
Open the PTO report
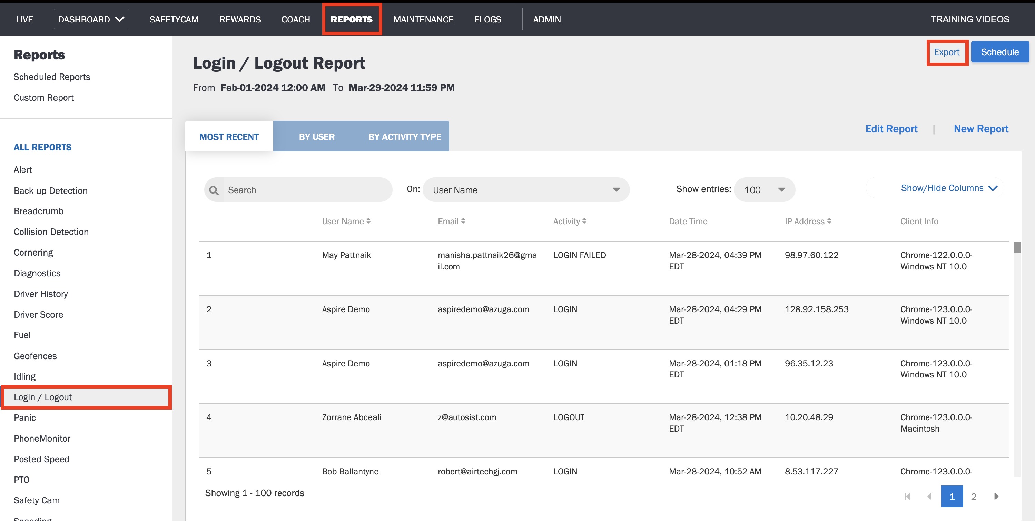[22, 480]
